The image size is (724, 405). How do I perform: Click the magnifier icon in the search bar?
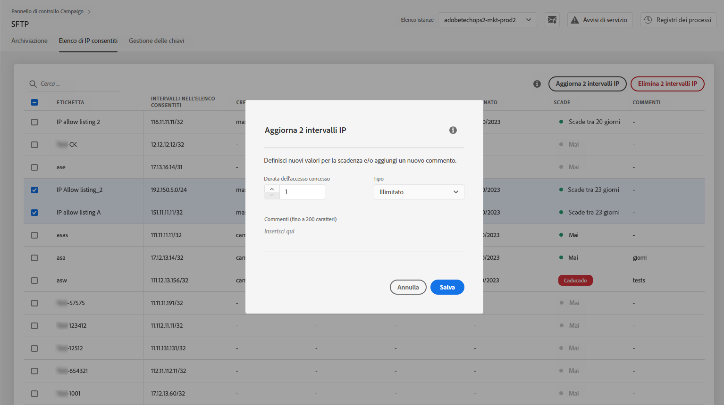point(33,84)
